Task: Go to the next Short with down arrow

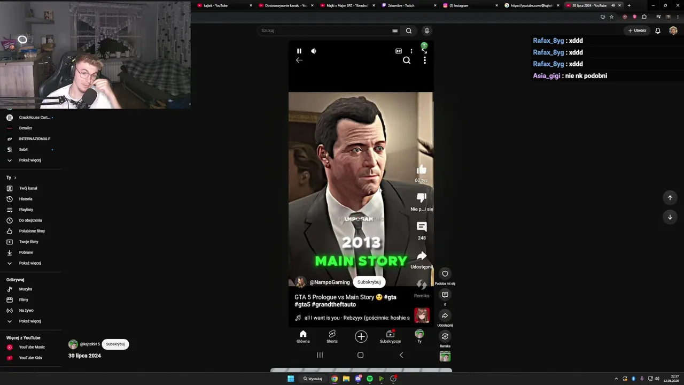Action: tap(670, 217)
